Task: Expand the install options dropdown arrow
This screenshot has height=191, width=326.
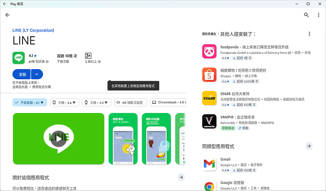Action: (x=37, y=74)
